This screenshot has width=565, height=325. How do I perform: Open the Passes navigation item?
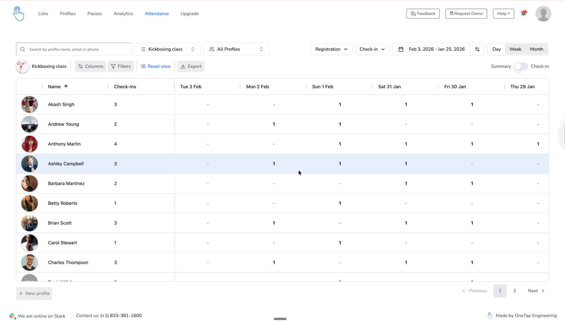click(95, 14)
